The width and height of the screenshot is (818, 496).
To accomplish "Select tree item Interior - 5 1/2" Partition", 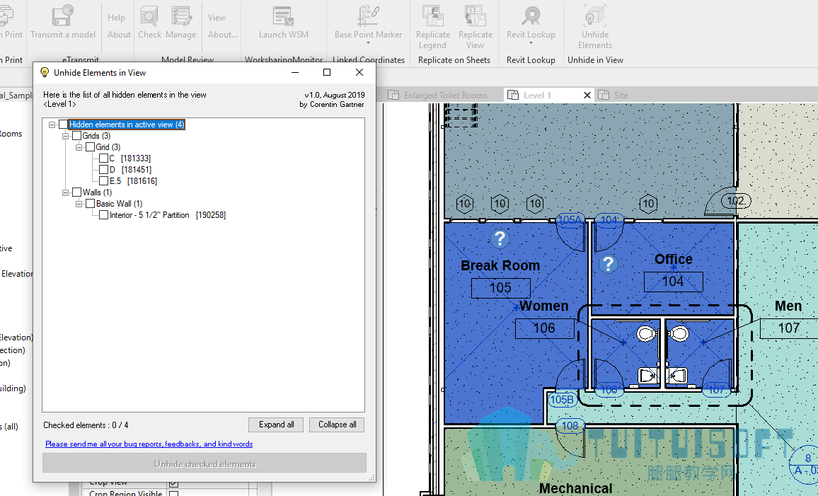I will pyautogui.click(x=168, y=215).
